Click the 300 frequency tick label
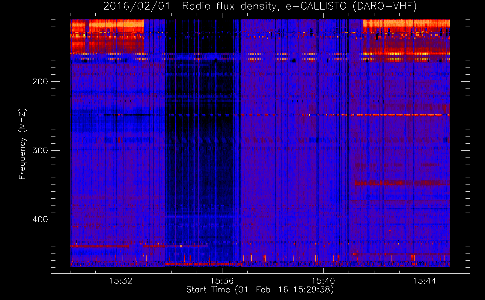This screenshot has height=300, width=485. click(x=40, y=150)
